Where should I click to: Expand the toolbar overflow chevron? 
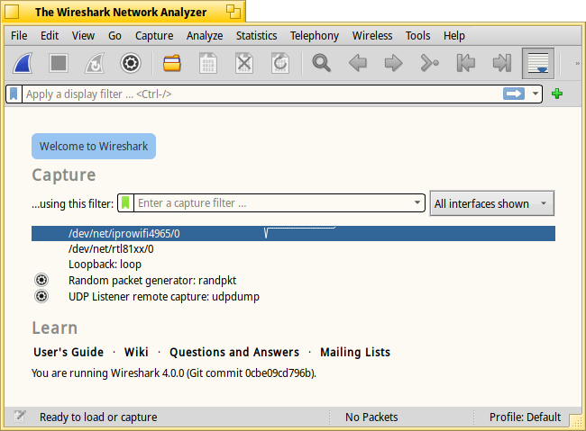pos(577,64)
